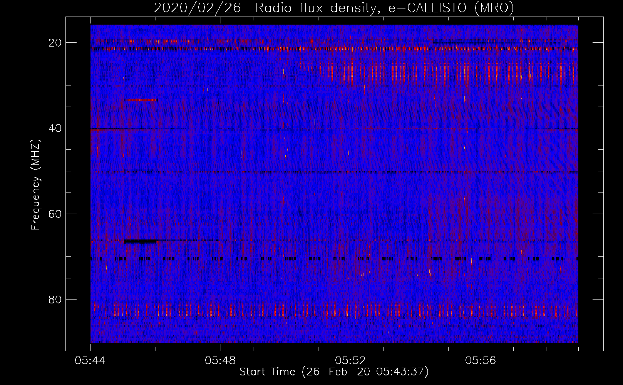Viewport: 623px width, 385px height.
Task: Click the 'Start Time (26-Feb-20 05:43:37)' label
Action: [x=334, y=372]
